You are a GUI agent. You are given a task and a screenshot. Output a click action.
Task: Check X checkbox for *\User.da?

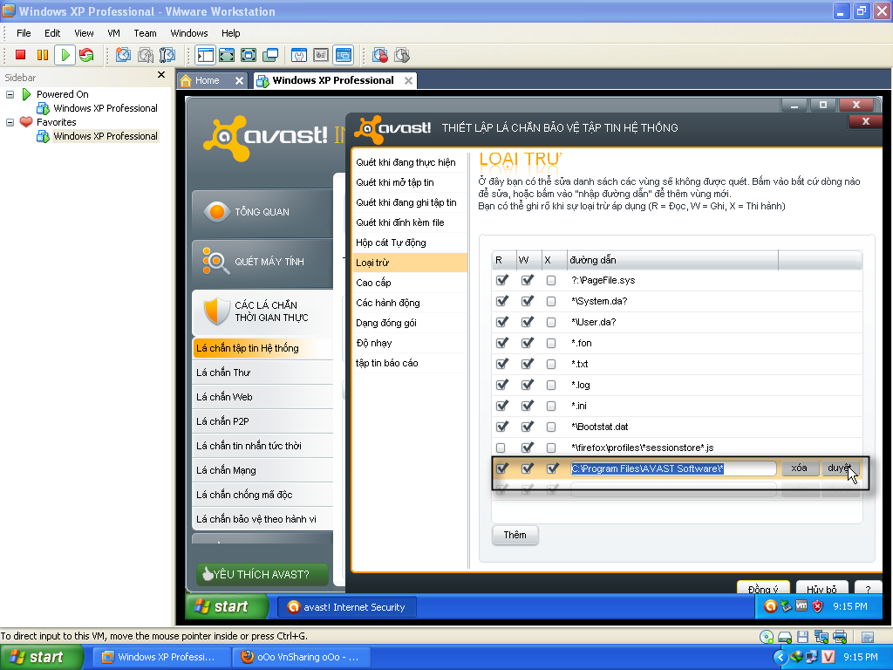551,322
